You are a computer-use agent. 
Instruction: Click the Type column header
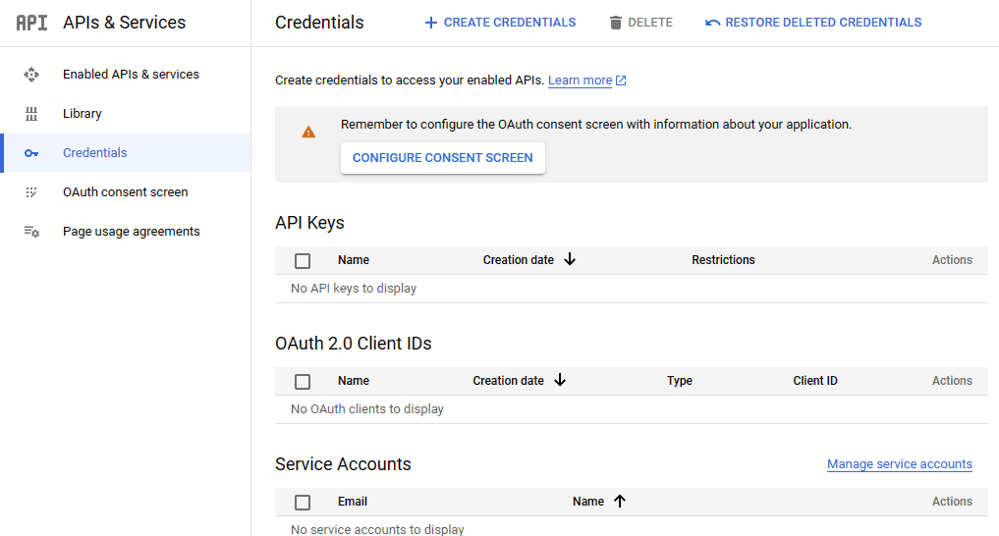tap(680, 381)
